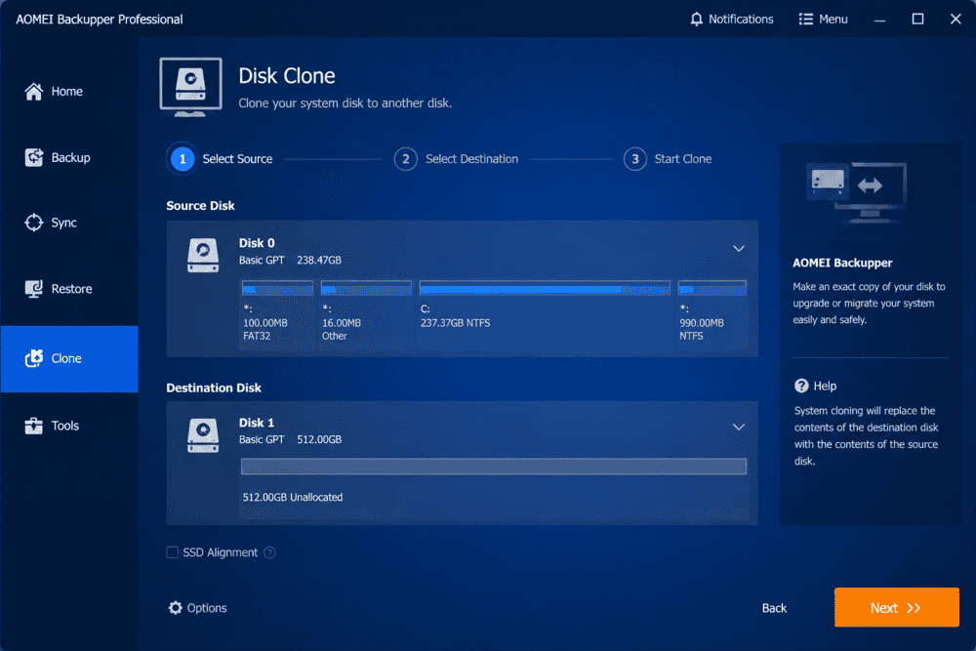Click the orange Next button
Viewport: 976px width, 651px height.
[x=896, y=607]
